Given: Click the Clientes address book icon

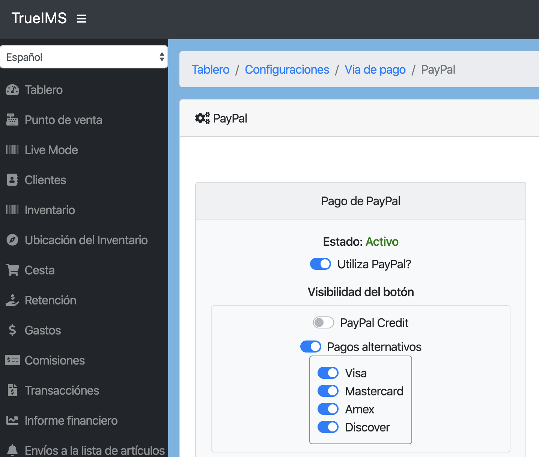Looking at the screenshot, I should tap(12, 180).
